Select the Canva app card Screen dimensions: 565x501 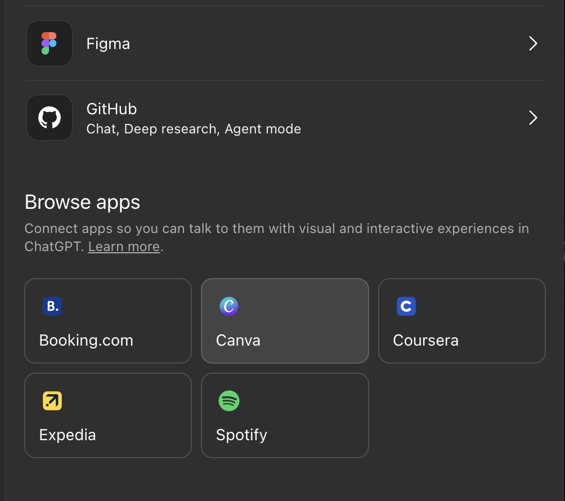(x=284, y=321)
